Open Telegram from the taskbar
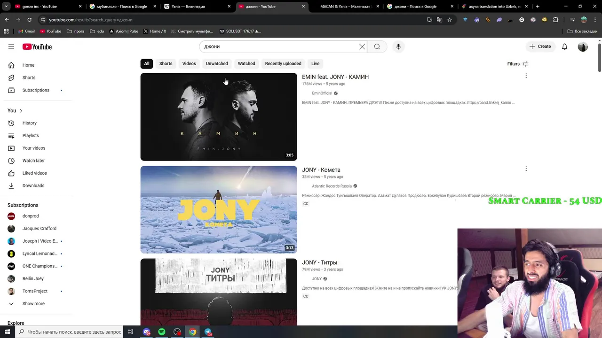This screenshot has width=602, height=338. point(208,332)
